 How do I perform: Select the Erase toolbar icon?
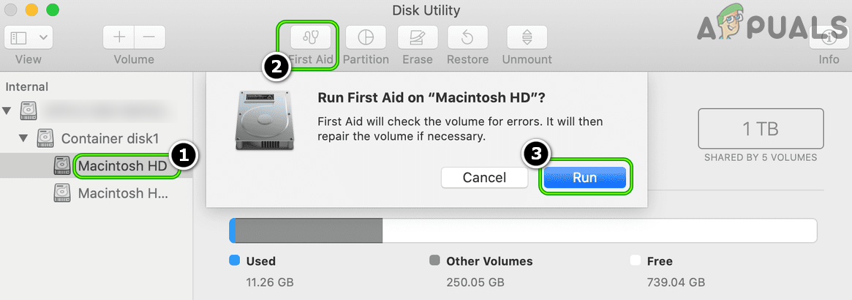(x=418, y=37)
